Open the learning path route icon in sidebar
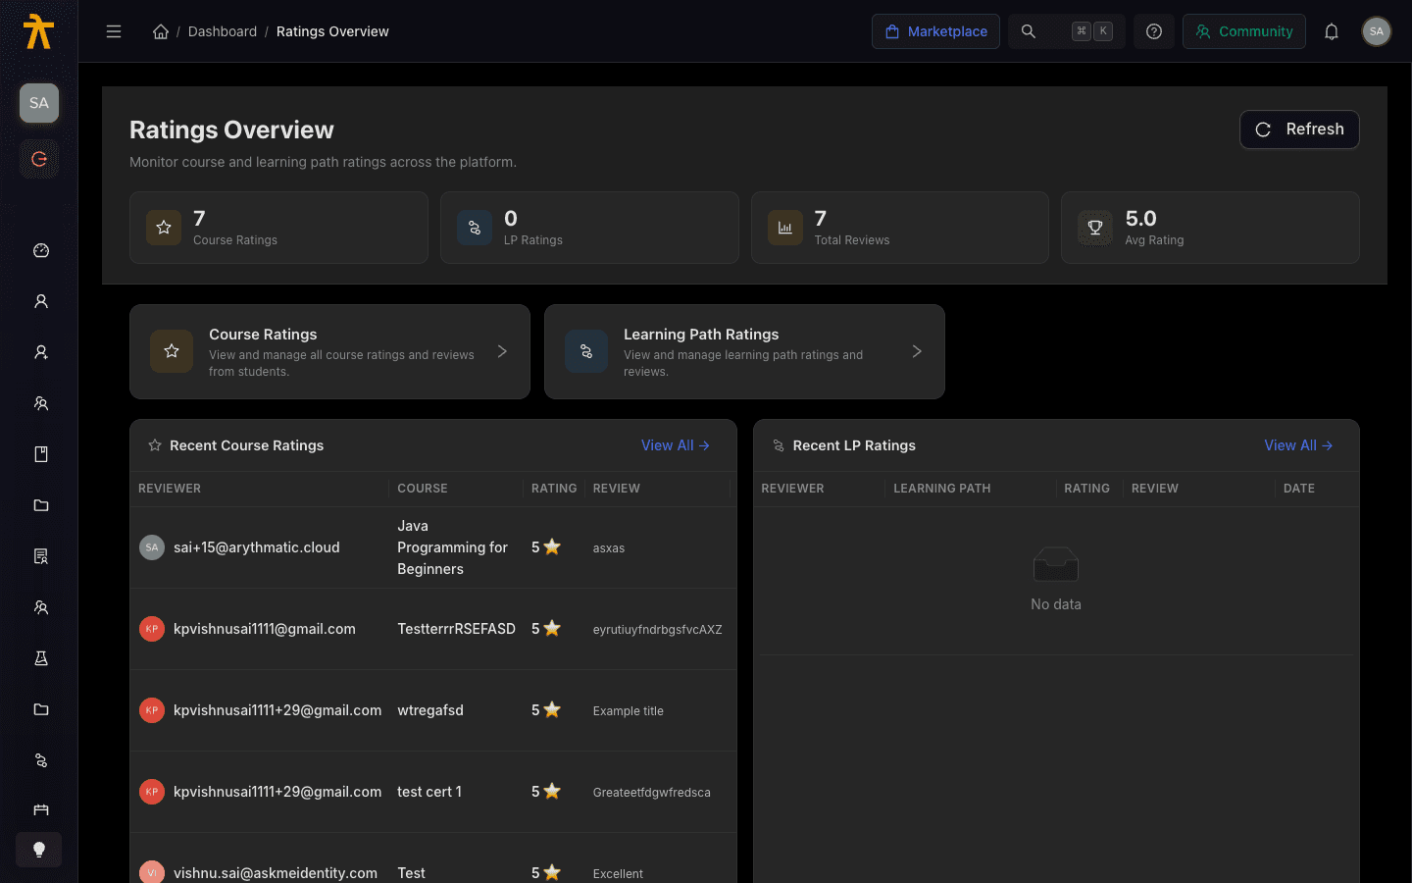The width and height of the screenshot is (1412, 883). click(41, 760)
